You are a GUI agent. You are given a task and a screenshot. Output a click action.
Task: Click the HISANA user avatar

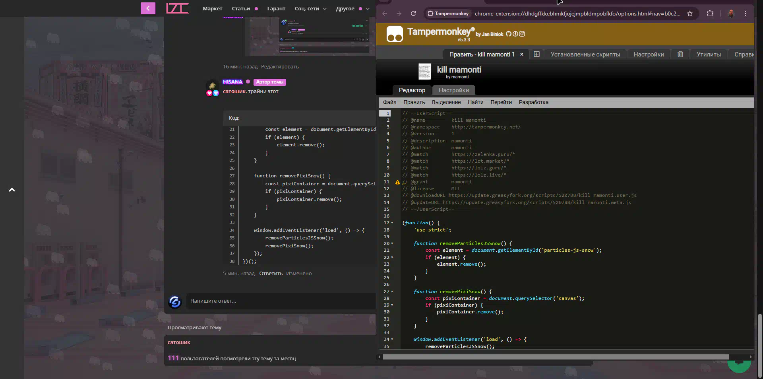point(213,85)
